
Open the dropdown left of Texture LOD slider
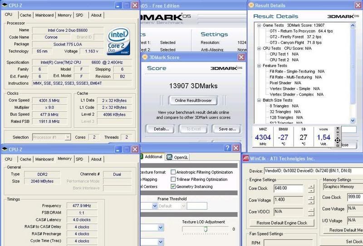tap(161, 228)
